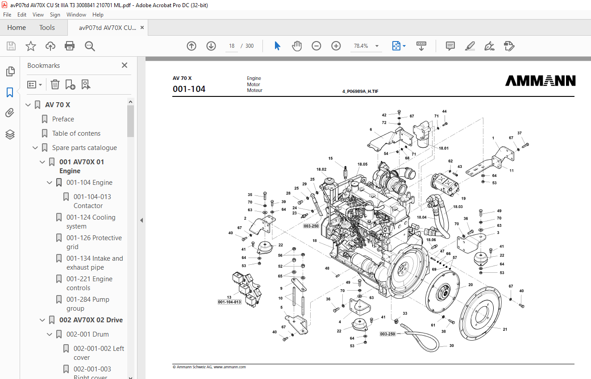Print the document via printer icon
Image resolution: width=591 pixels, height=379 pixels.
pos(70,46)
